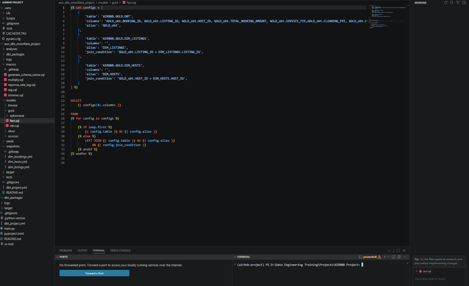Image resolution: width=469 pixels, height=286 pixels.
Task: Collapse the PORTS section header
Action: pos(143,257)
